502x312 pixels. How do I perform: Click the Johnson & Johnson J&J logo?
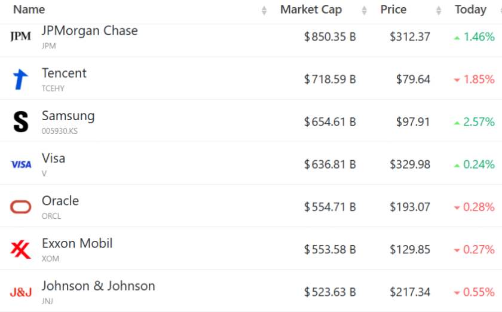point(21,292)
